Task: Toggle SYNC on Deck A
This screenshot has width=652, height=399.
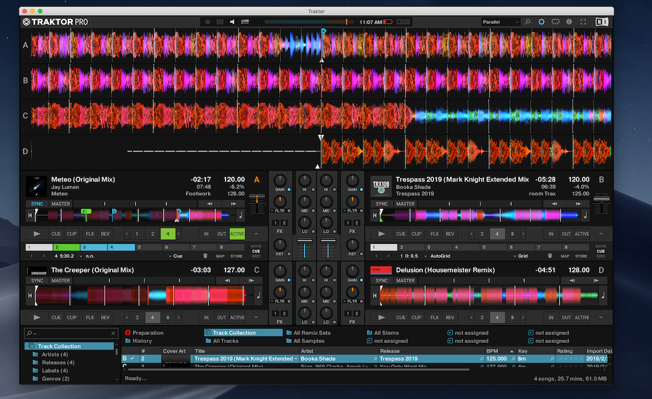Action: (x=37, y=204)
